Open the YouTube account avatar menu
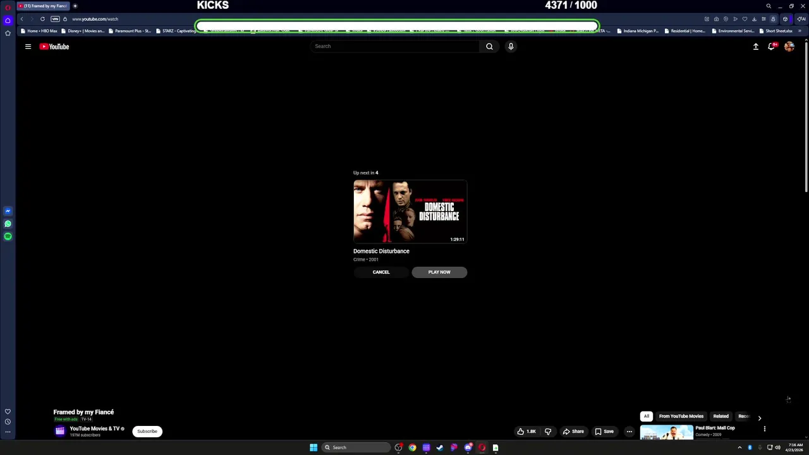The image size is (809, 455). pyautogui.click(x=789, y=46)
